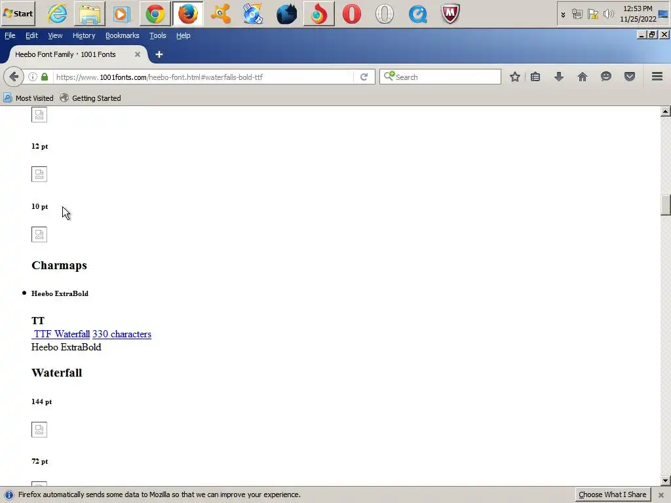This screenshot has width=671, height=503.
Task: Click the network tray icon
Action: 577,14
